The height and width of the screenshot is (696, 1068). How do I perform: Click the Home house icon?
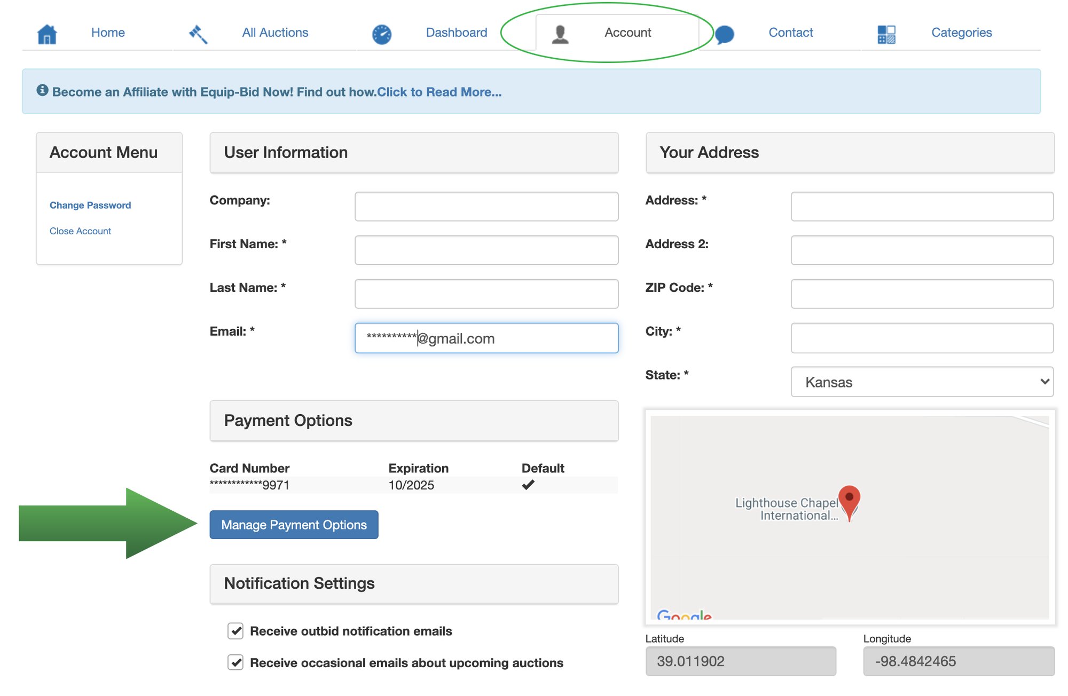pos(47,33)
